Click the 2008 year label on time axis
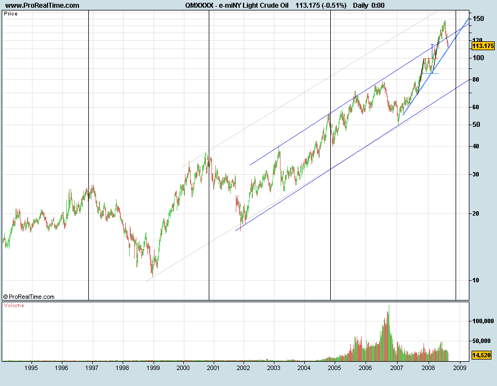Image resolution: width=497 pixels, height=386 pixels. coord(429,368)
